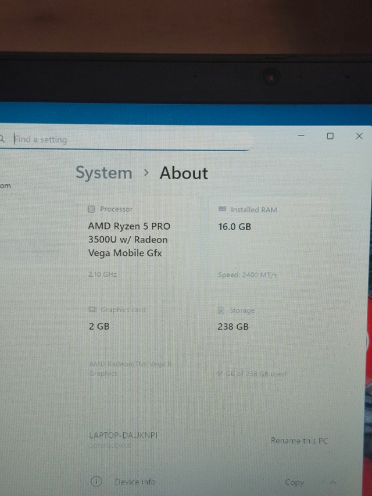Click the Rename this PC button
372x496 pixels.
coord(299,440)
